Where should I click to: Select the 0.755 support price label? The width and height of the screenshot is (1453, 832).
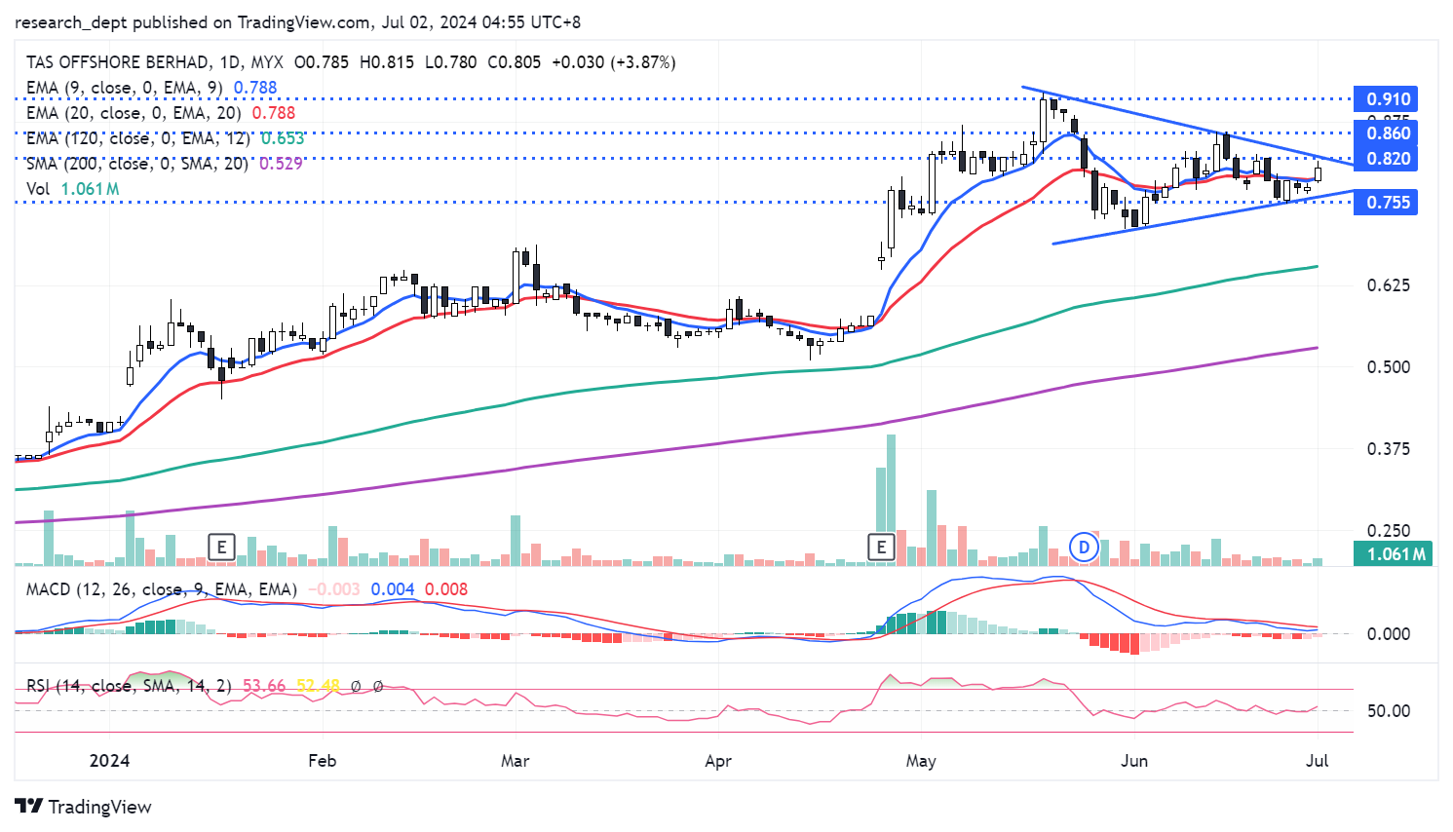click(x=1388, y=203)
